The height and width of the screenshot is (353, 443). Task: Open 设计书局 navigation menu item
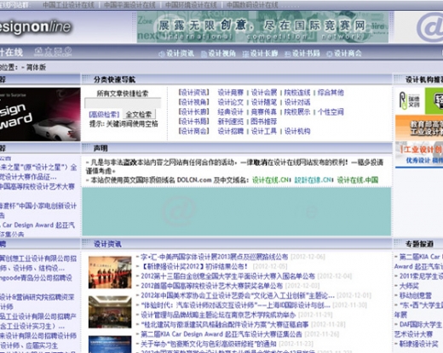[306, 54]
